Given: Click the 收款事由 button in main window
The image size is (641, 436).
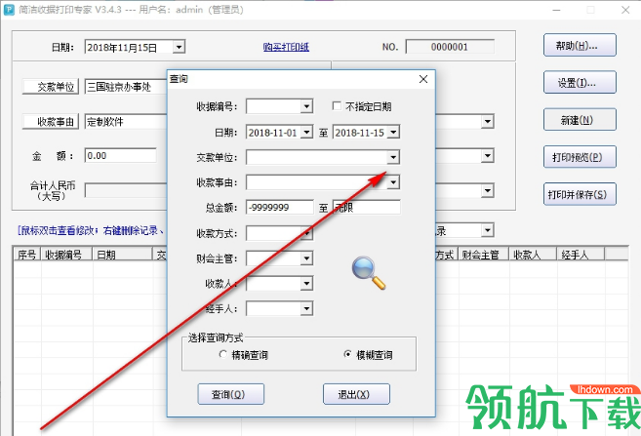Looking at the screenshot, I should point(51,122).
